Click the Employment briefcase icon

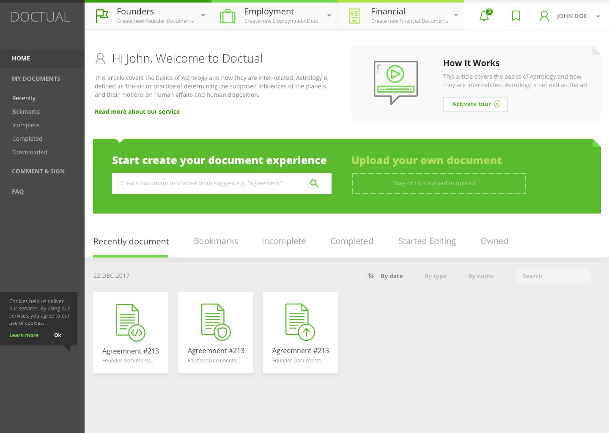coord(228,16)
